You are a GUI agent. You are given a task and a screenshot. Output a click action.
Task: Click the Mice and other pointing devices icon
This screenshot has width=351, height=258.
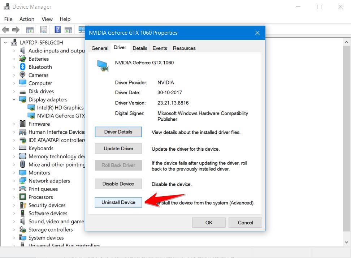point(23,164)
